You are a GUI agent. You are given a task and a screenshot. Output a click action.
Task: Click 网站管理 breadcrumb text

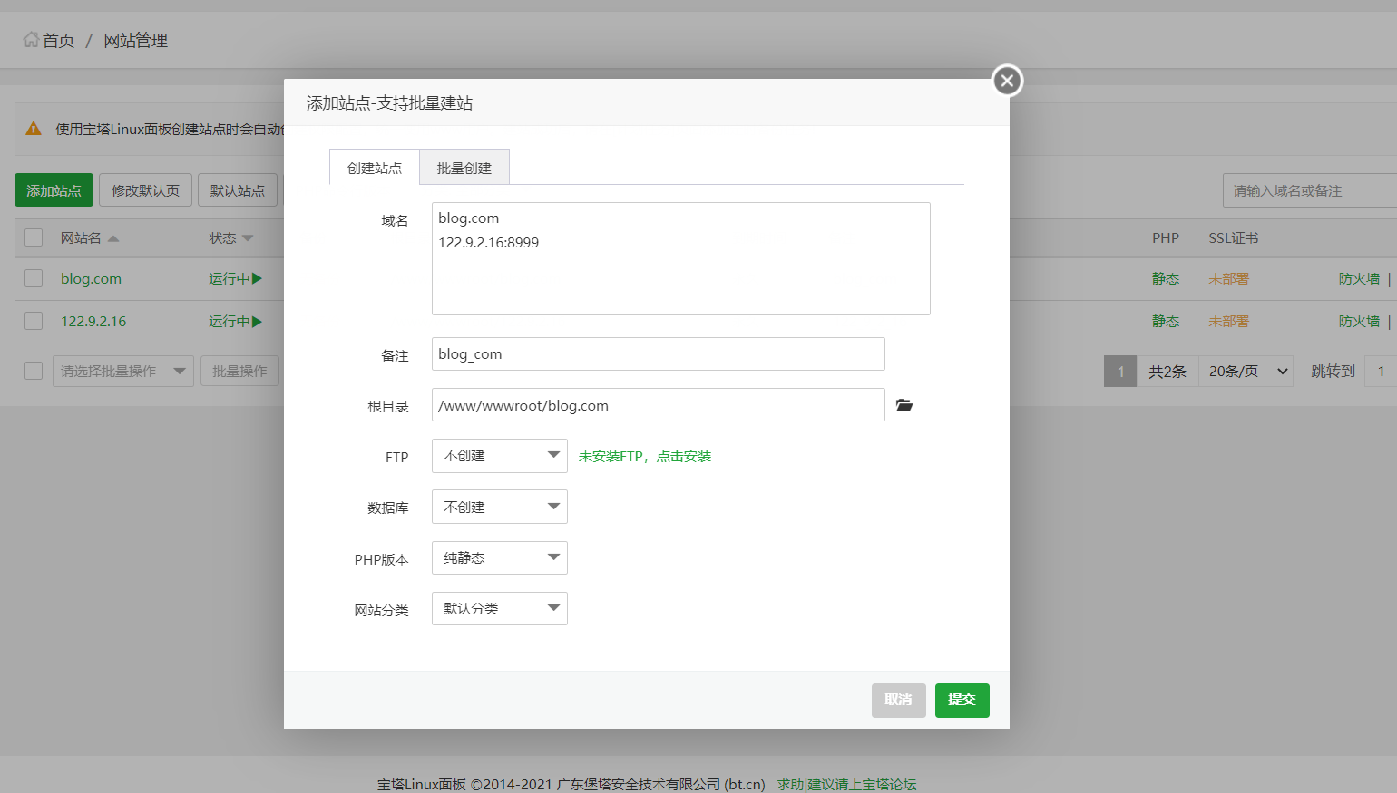point(135,40)
